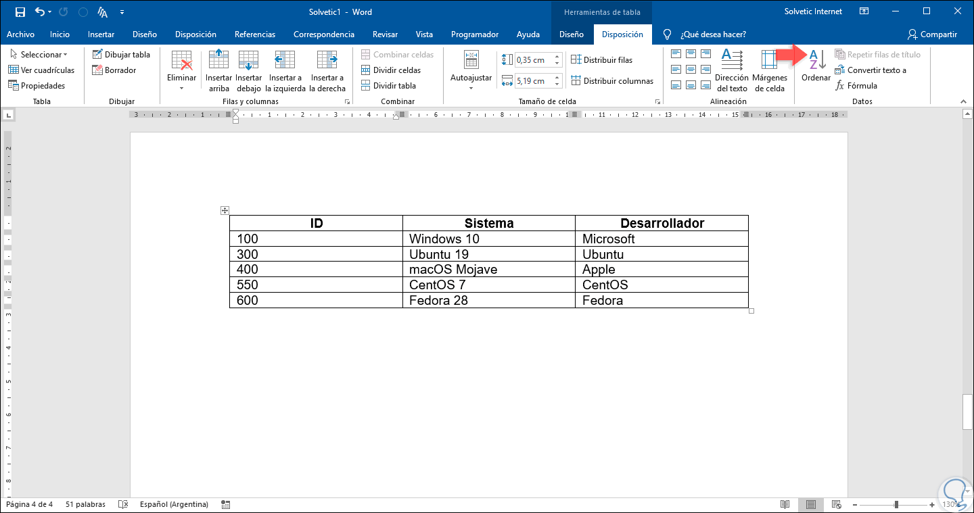Image resolution: width=974 pixels, height=513 pixels.
Task: Click the column width field showing 5,19 cm
Action: point(533,81)
